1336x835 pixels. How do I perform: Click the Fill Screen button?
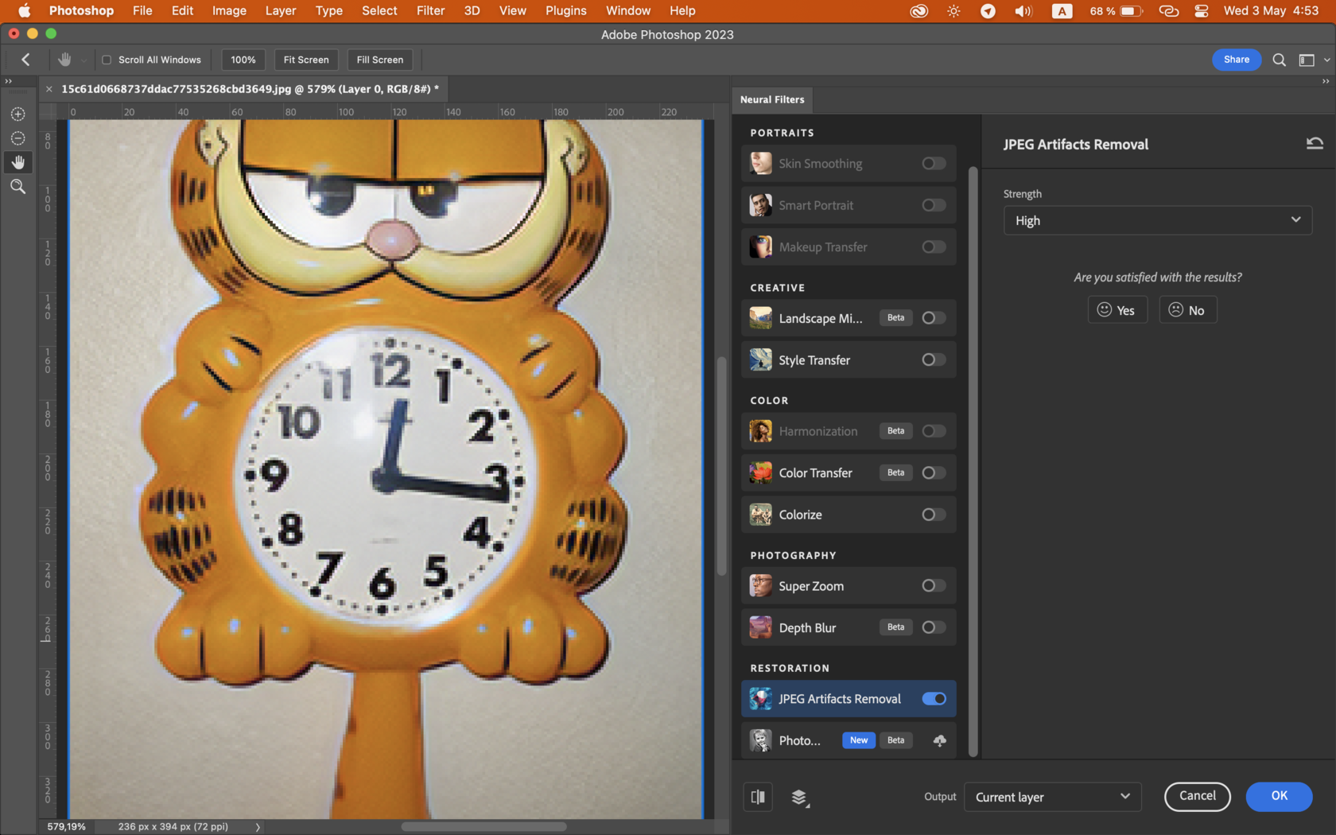[x=380, y=60]
